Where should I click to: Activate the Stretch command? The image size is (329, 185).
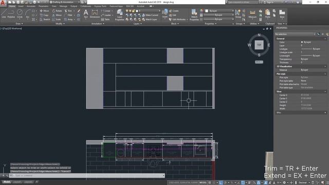[45, 20]
